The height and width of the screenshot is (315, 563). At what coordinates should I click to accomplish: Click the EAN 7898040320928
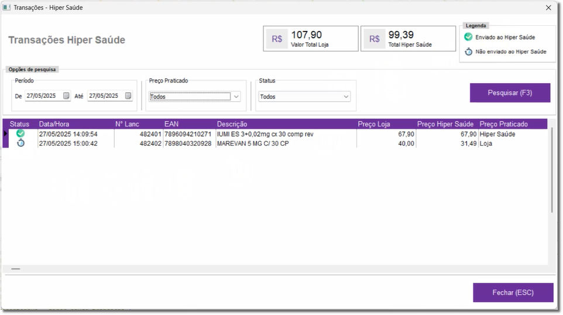pyautogui.click(x=188, y=143)
